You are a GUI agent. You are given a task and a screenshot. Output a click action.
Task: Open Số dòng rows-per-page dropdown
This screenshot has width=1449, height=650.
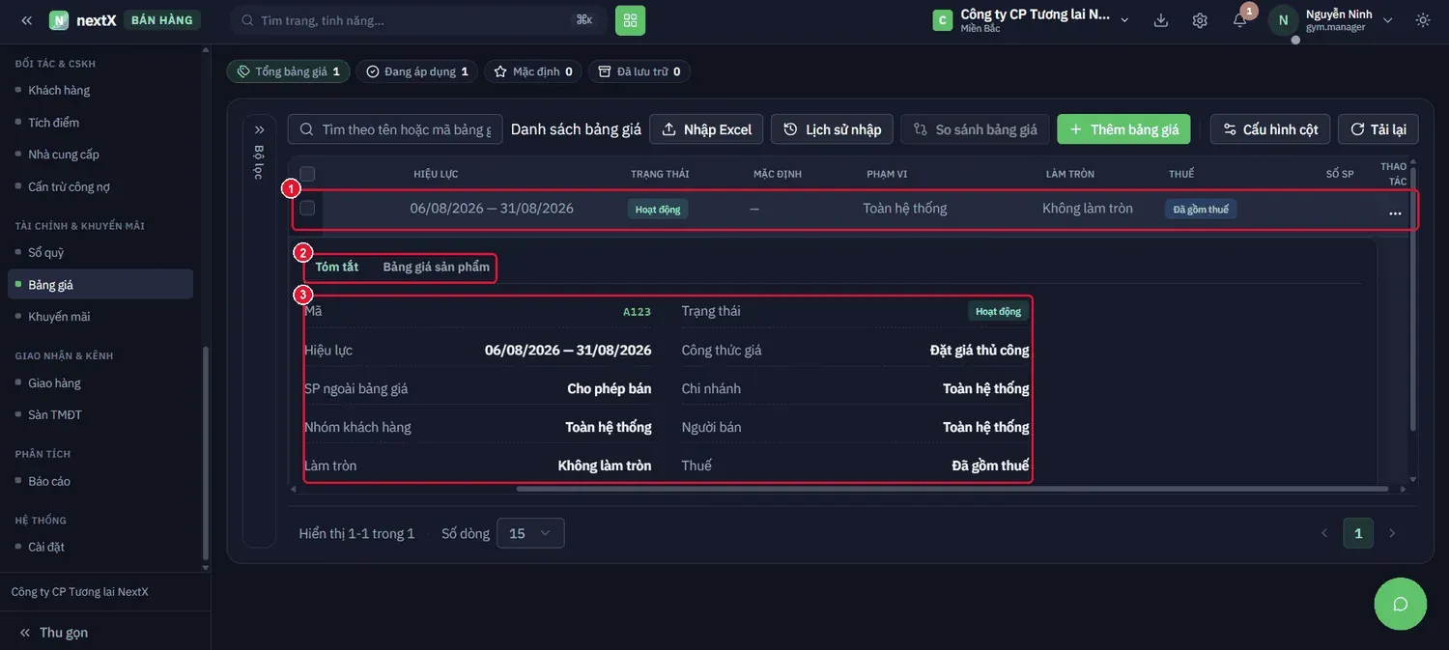[x=530, y=533]
